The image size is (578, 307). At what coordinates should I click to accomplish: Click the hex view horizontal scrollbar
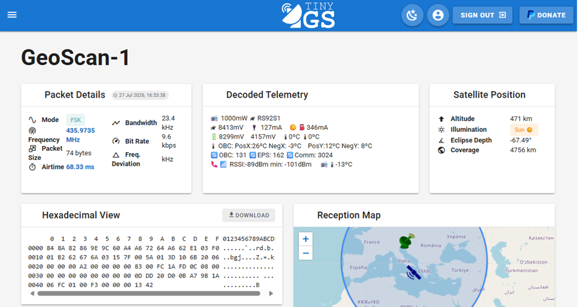click(x=149, y=294)
